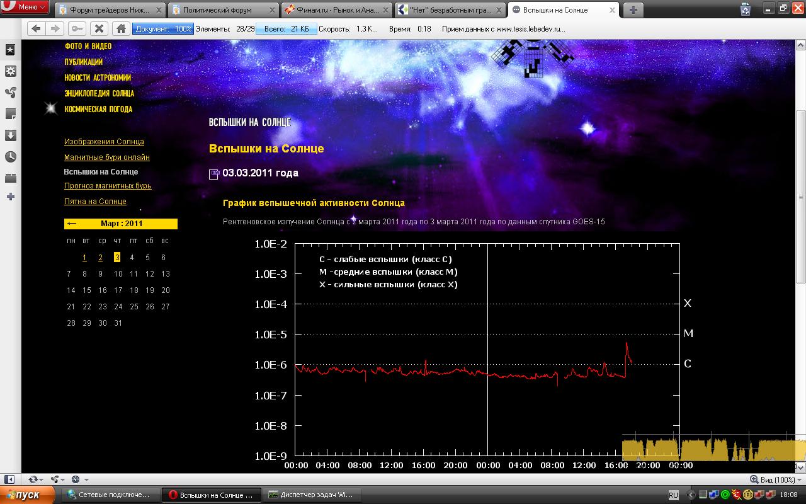Viewport: 806px width, 504px height.
Task: Open the Пятна на Солнце link
Action: coord(95,202)
